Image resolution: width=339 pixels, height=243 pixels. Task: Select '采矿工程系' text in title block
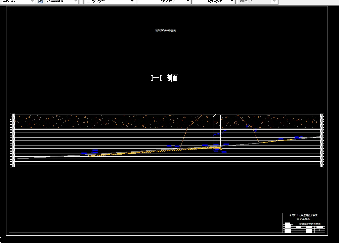[303, 219]
